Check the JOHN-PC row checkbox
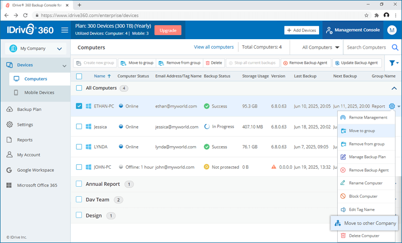The height and width of the screenshot is (243, 402). tap(79, 167)
